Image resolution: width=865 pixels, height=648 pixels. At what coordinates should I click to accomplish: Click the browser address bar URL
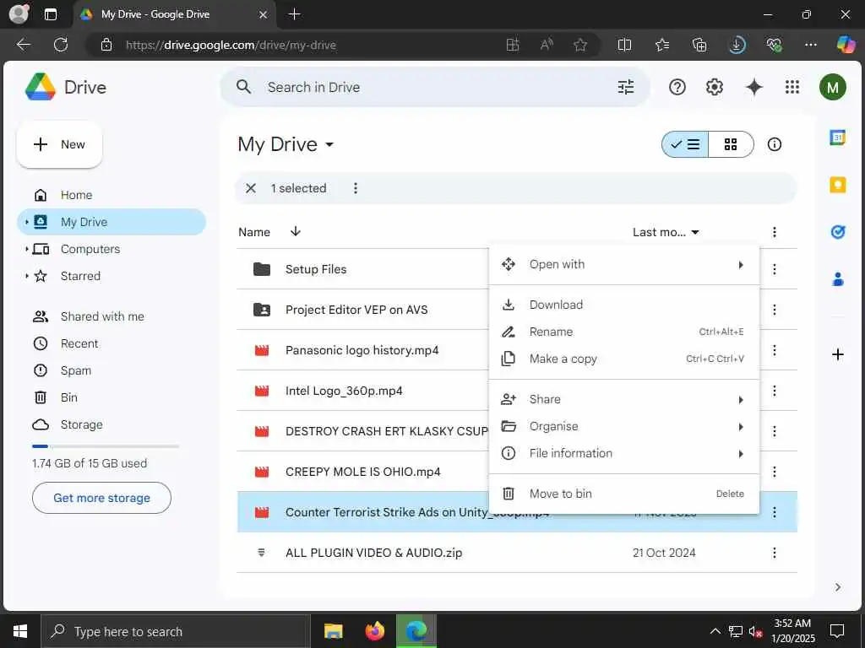click(x=231, y=46)
